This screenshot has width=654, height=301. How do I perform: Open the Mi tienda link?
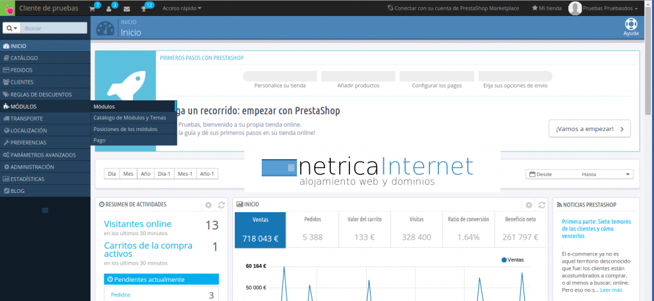click(546, 8)
